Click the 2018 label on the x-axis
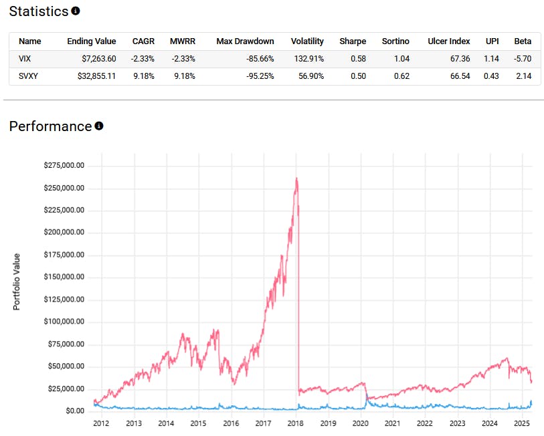This screenshot has width=544, height=436. (x=295, y=423)
